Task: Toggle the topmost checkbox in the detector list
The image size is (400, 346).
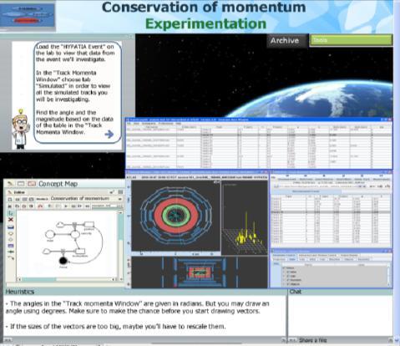Action: click(x=284, y=268)
